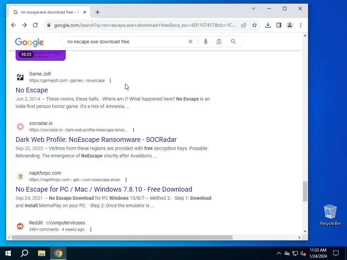The image size is (347, 260).
Task: Clear the Google search box with X
Action: (x=190, y=42)
